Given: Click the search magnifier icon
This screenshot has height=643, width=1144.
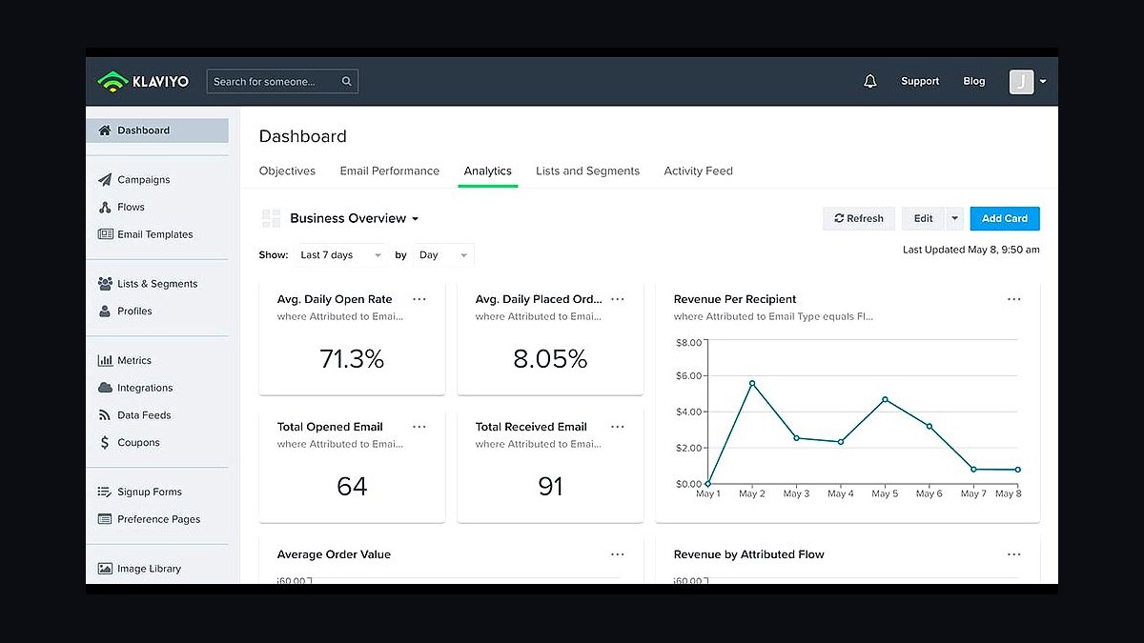Looking at the screenshot, I should (347, 82).
